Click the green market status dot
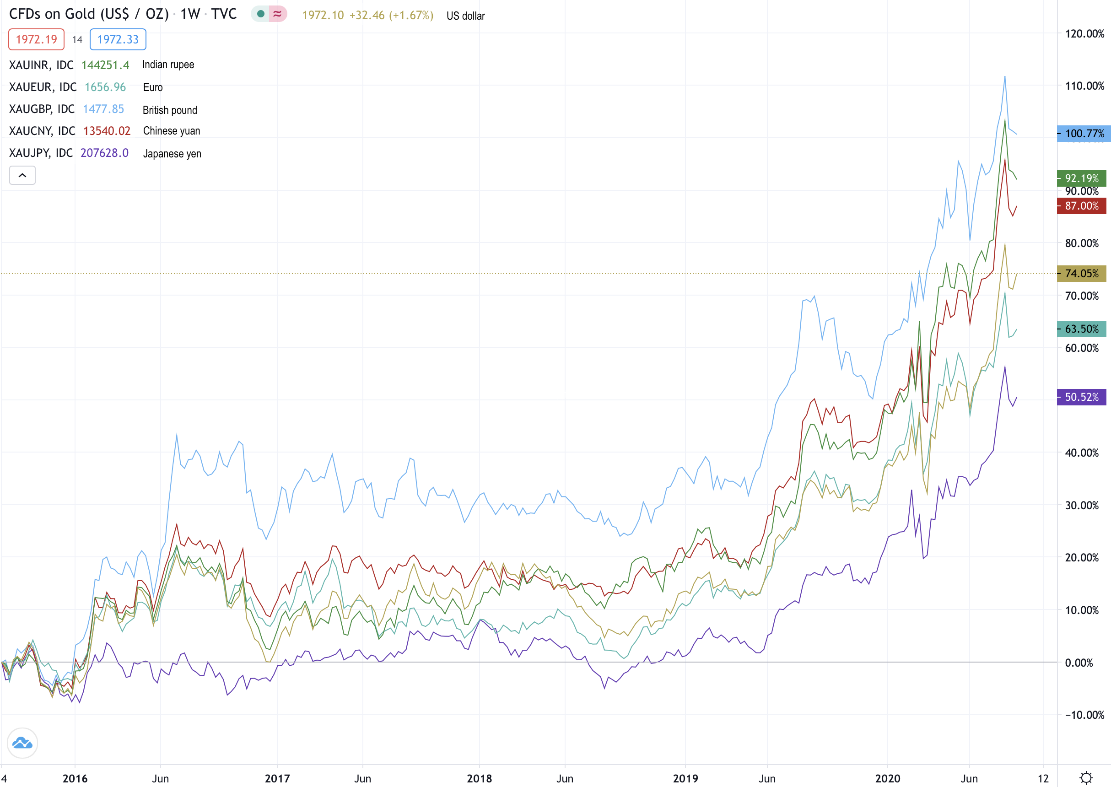1111x787 pixels. coord(261,14)
